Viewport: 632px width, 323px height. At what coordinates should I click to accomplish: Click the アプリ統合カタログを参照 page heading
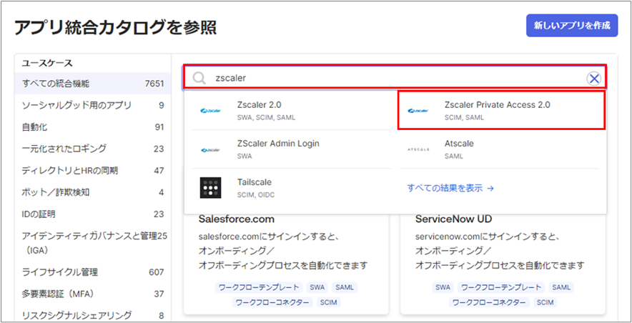(x=116, y=28)
